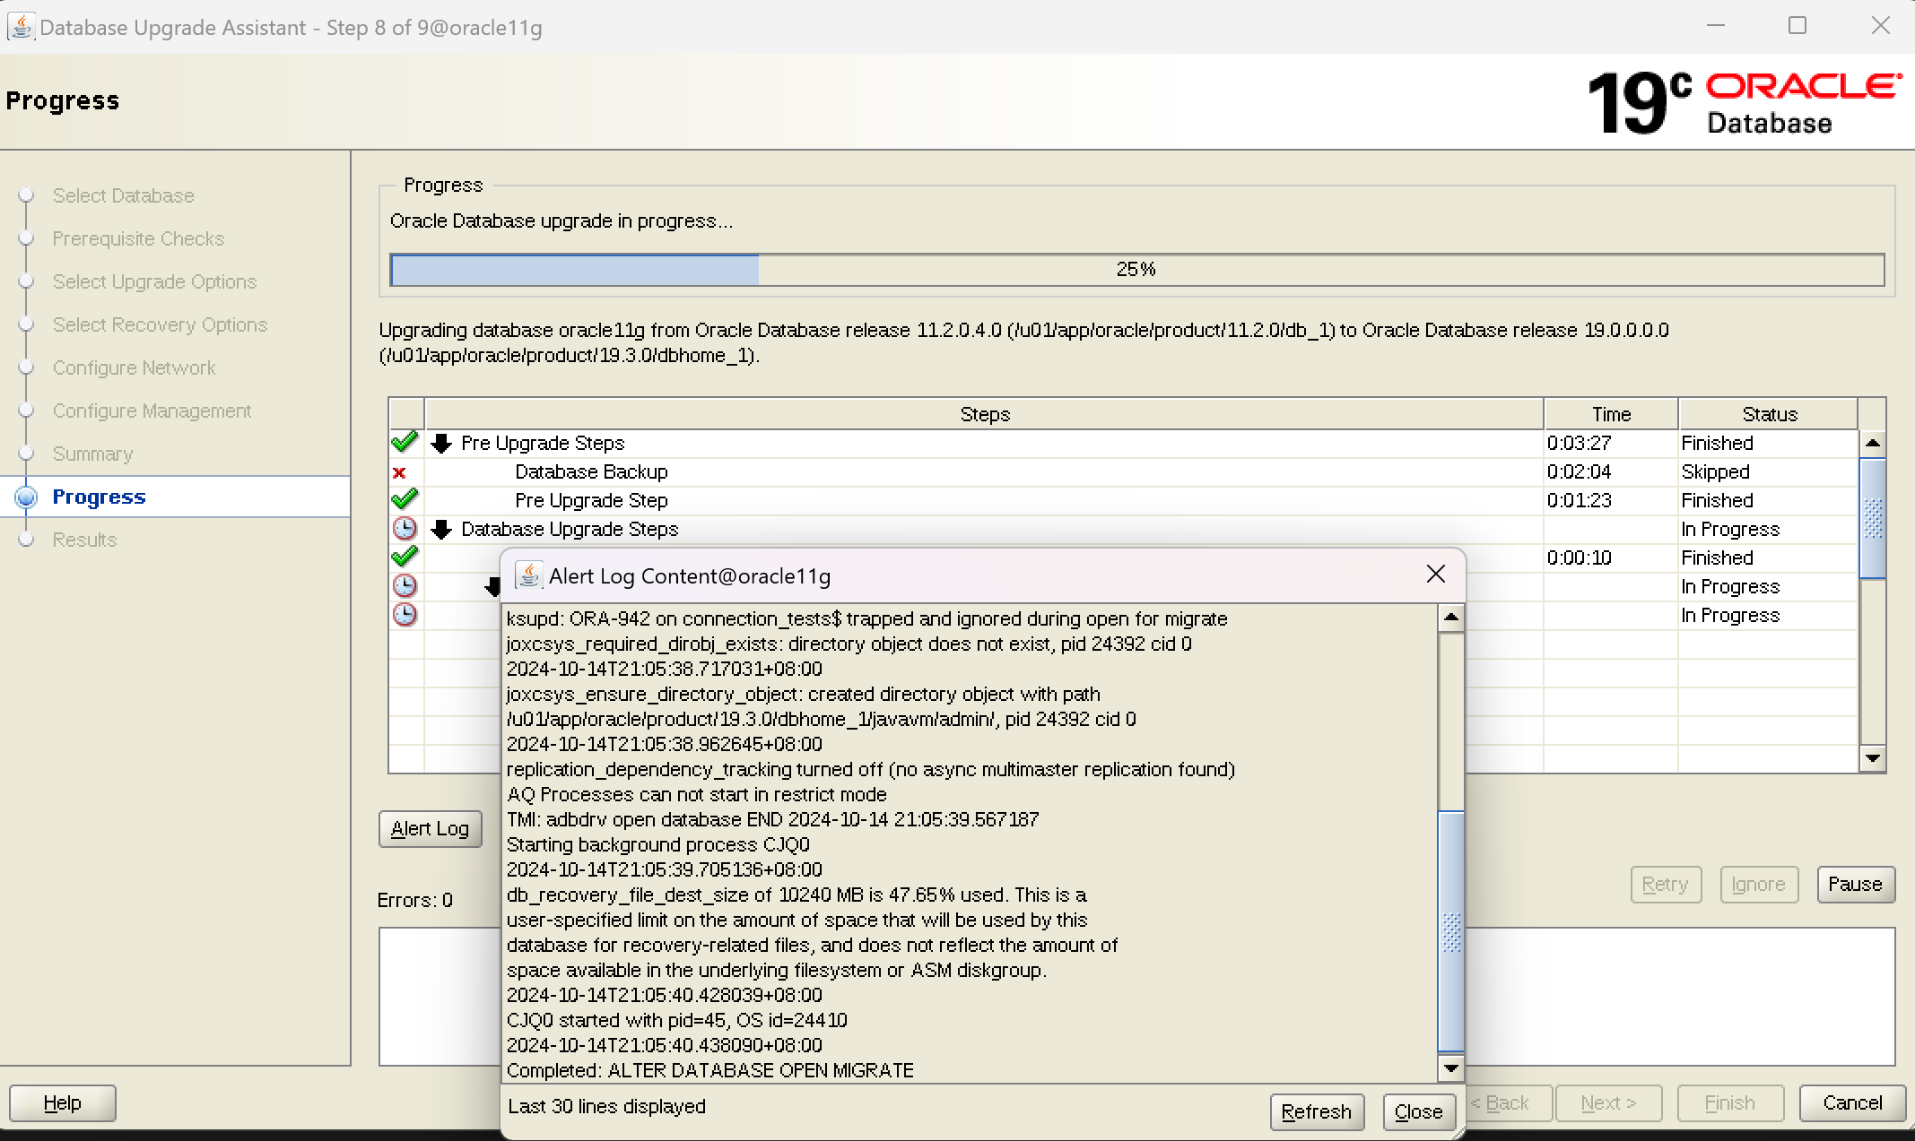Viewport: 1915px width, 1141px height.
Task: Click the clock icon beside Database Upgrade Steps
Action: (405, 529)
